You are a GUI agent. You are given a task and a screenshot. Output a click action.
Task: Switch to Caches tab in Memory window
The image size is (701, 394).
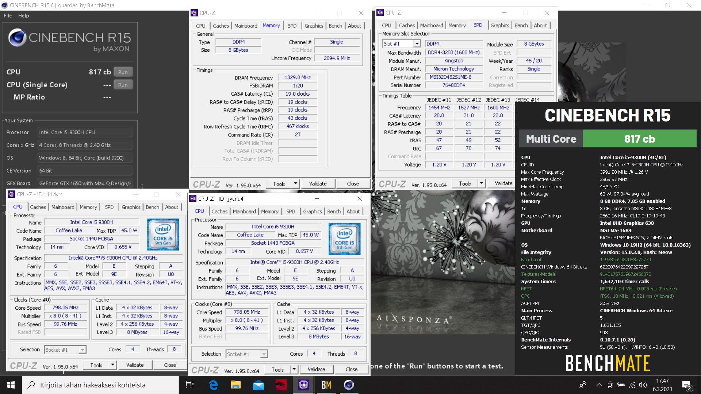pyautogui.click(x=221, y=26)
